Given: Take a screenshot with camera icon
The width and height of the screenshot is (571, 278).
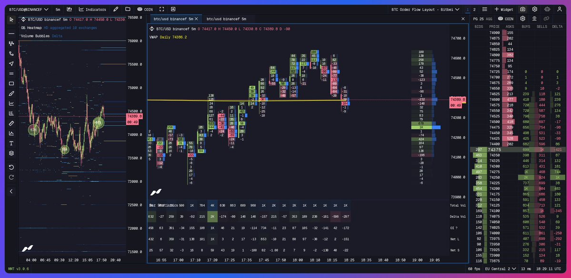Looking at the screenshot, I should [522, 9].
